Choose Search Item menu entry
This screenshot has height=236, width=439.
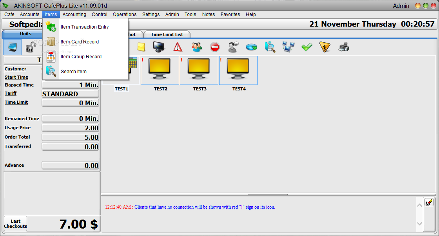pos(86,71)
